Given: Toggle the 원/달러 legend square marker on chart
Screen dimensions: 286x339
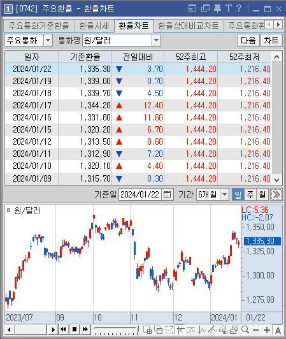Looking at the screenshot, I should click(9, 210).
